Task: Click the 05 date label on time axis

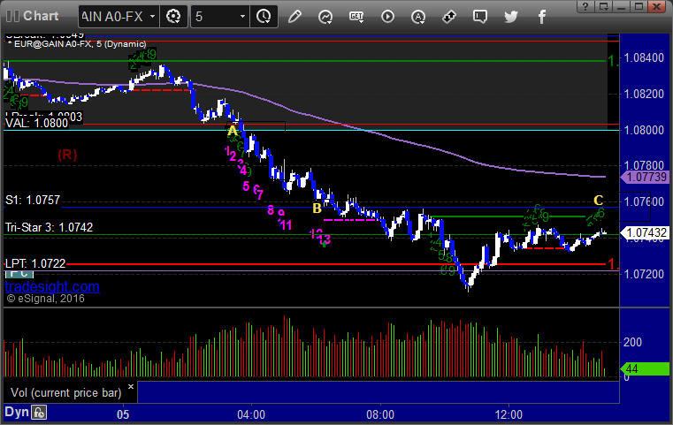Action: pos(123,414)
